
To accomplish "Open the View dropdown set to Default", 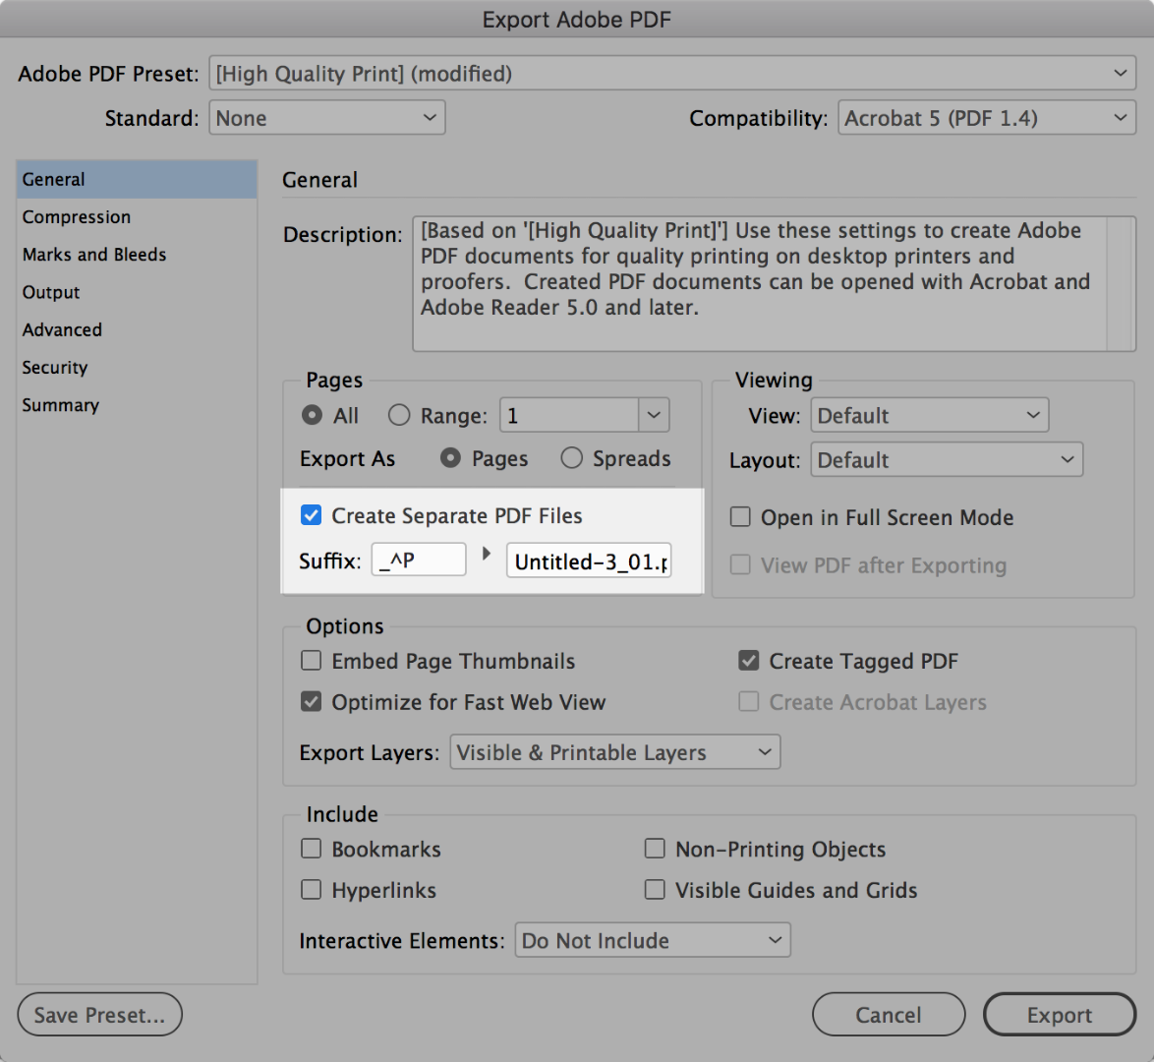I will [930, 415].
